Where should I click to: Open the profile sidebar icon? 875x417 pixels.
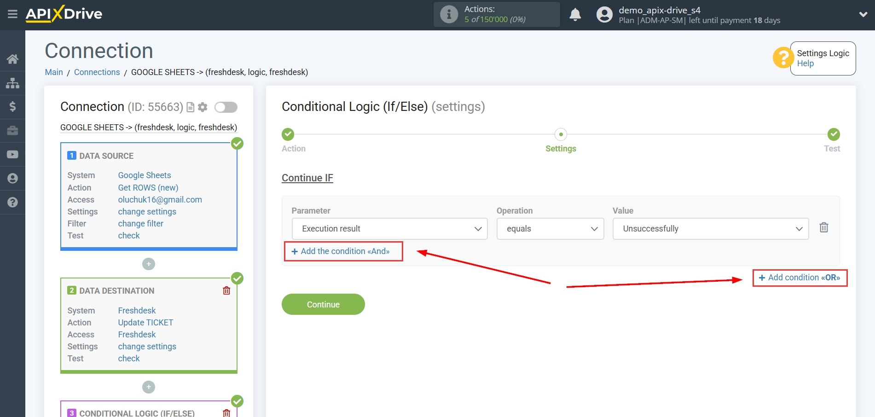[x=12, y=179]
